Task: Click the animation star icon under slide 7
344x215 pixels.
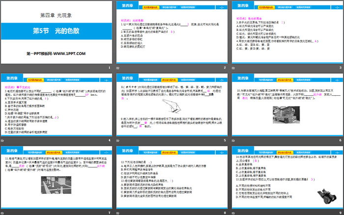Action: pos(2,213)
